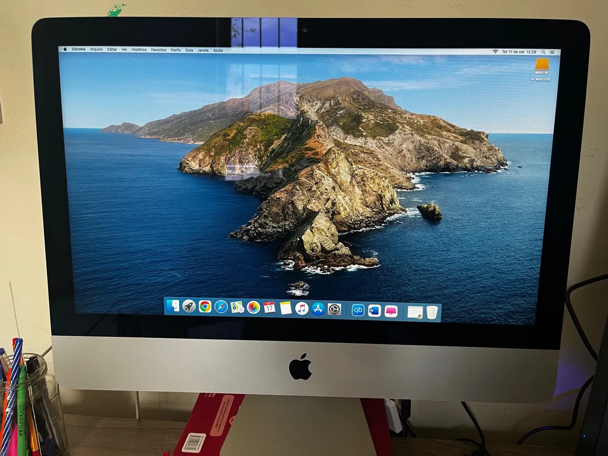Viewport: 608px width, 456px height.
Task: Open Notes app in the Dock
Action: point(285,308)
